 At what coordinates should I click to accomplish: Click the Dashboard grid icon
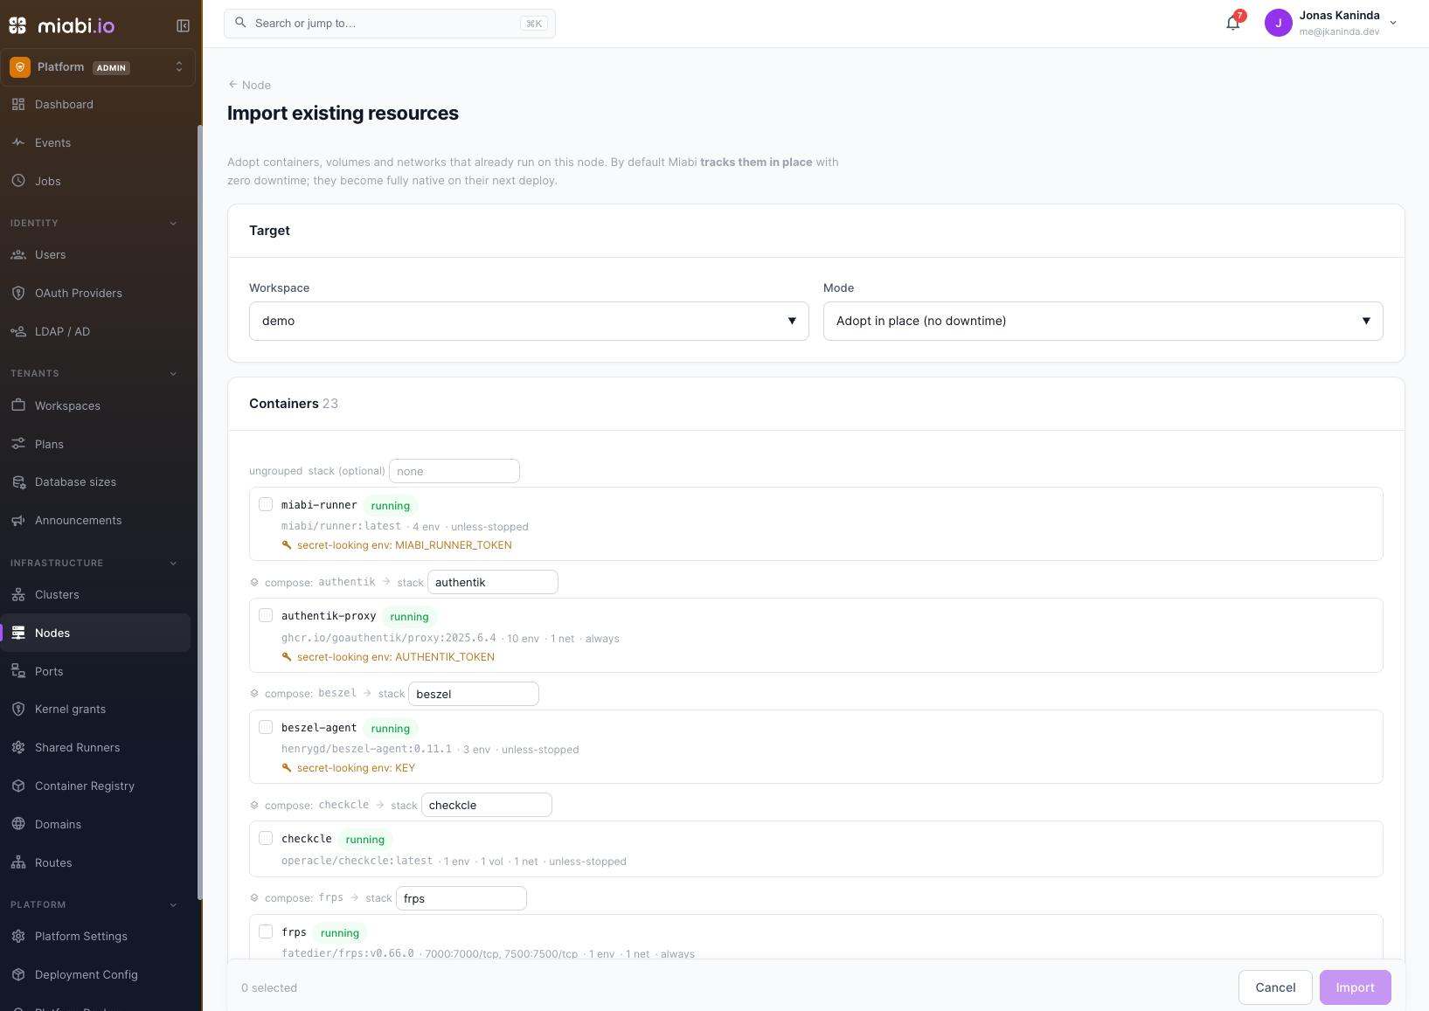click(18, 104)
